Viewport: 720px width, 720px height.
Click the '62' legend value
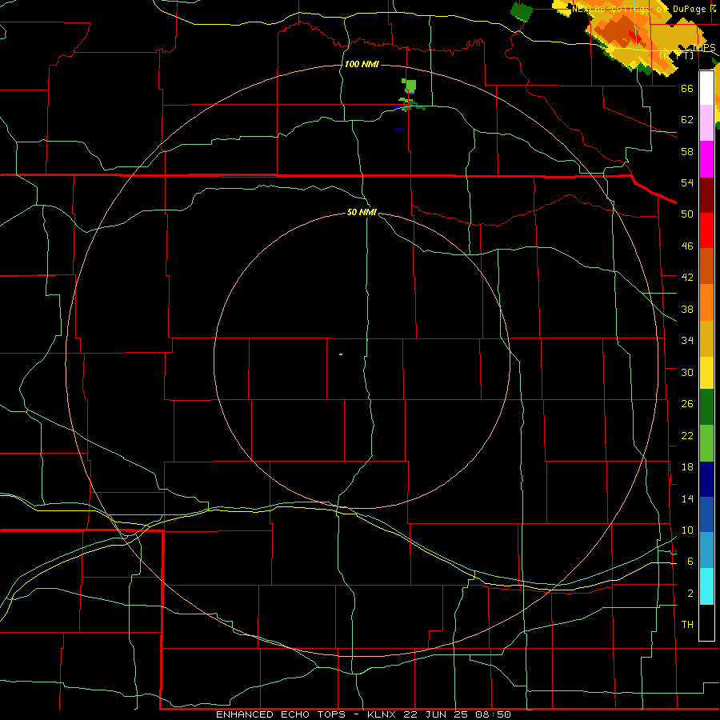(x=687, y=119)
